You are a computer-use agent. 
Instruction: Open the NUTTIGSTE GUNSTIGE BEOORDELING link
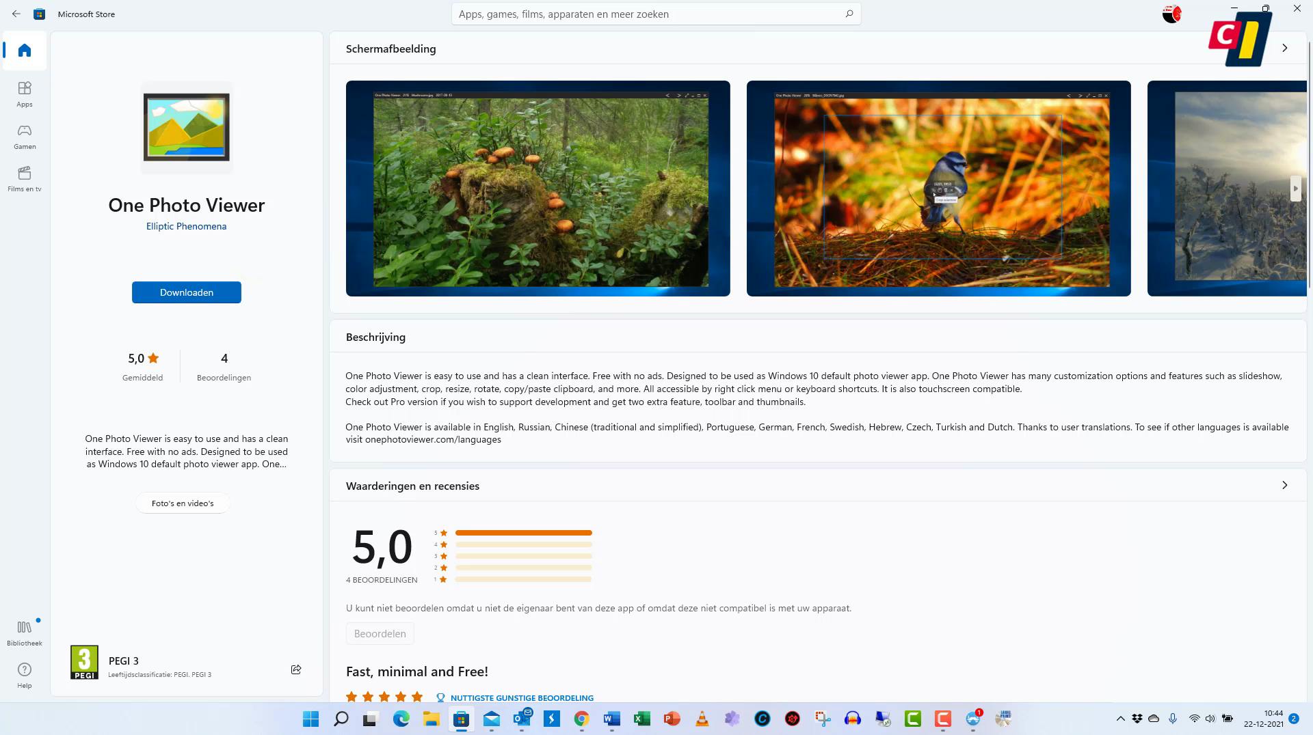pos(522,697)
